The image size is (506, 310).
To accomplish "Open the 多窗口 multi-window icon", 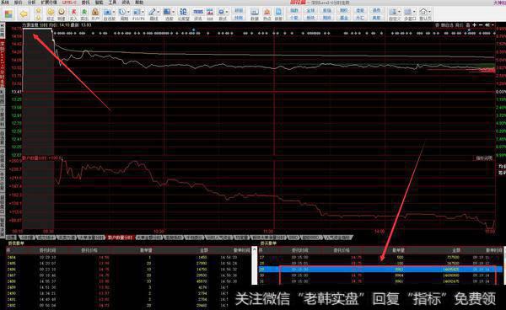I will point(408,12).
